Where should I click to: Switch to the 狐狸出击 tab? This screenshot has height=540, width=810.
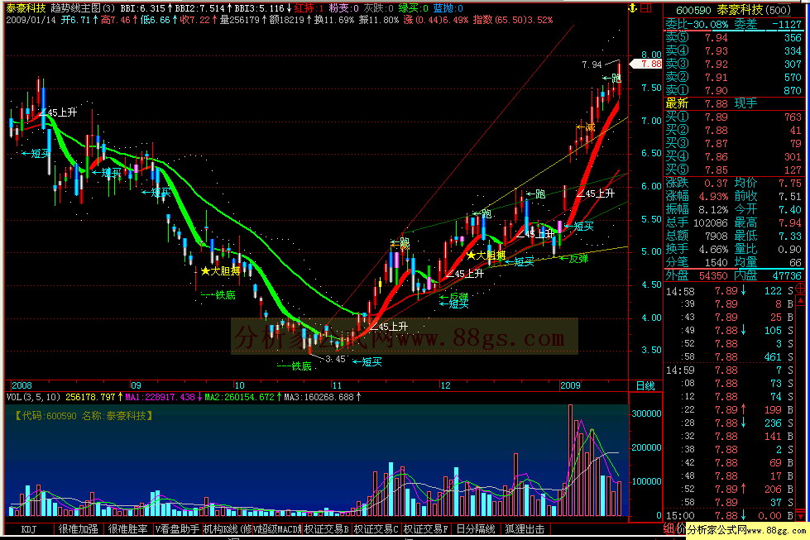click(525, 529)
